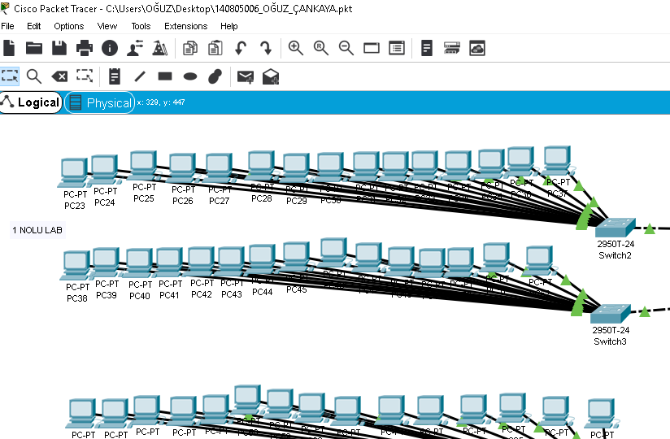The height and width of the screenshot is (439, 670).
Task: Select the Place Note tool
Action: [115, 76]
